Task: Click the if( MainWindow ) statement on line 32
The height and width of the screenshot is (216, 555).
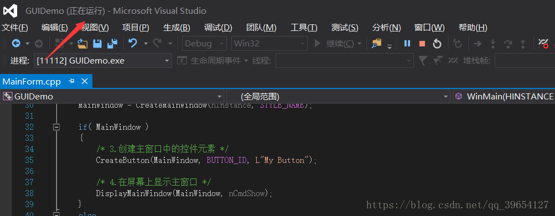Action: pos(113,127)
